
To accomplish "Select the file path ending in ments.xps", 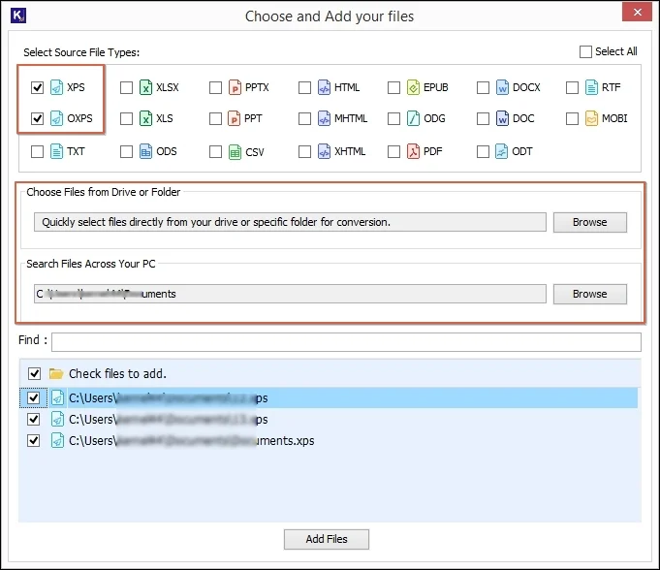I will click(x=192, y=440).
